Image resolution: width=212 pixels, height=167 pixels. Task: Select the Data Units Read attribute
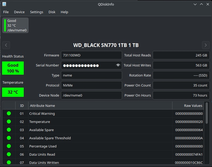[42, 154]
